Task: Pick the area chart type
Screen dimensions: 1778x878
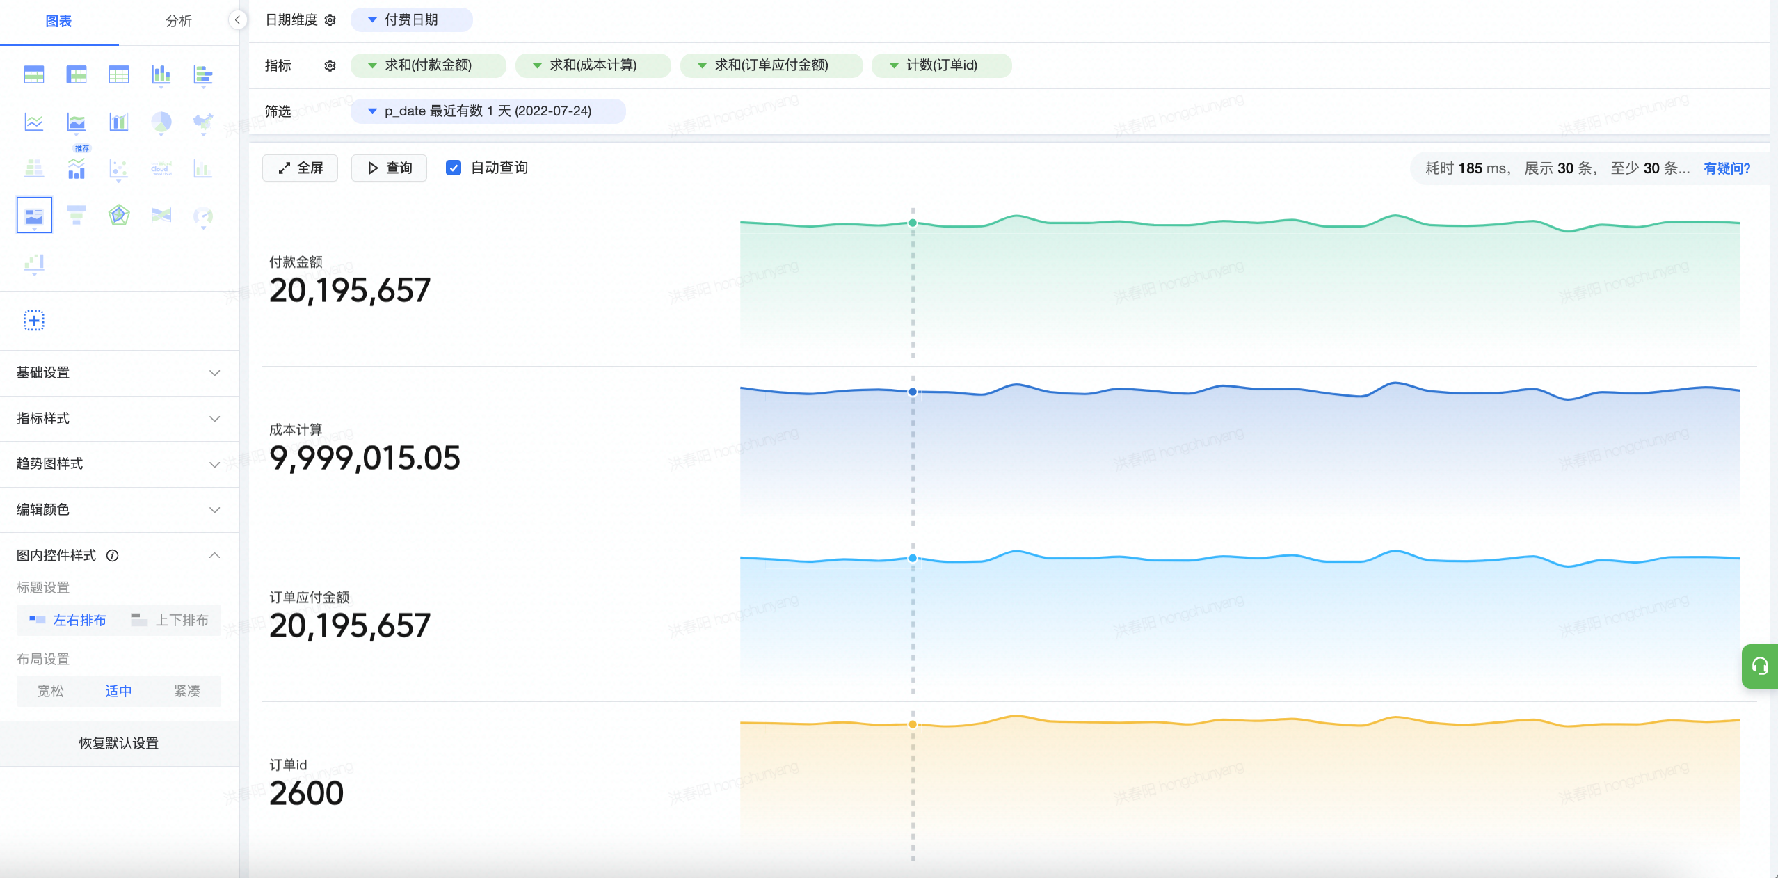Action: [77, 122]
